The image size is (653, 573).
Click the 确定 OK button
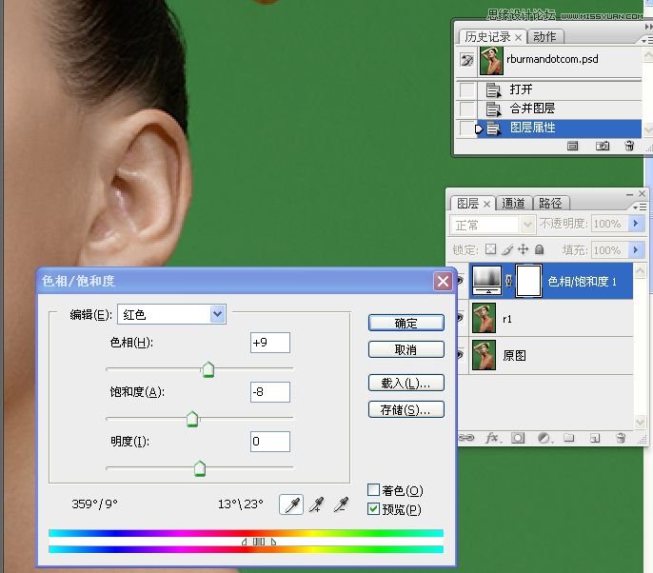(406, 323)
